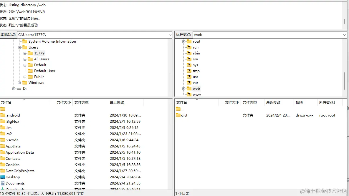Select the DataGripProjects folder icon

[x=3, y=171]
